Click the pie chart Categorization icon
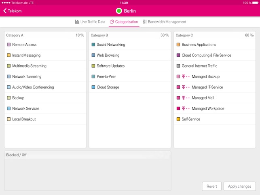This screenshot has height=195, width=260. (x=112, y=22)
